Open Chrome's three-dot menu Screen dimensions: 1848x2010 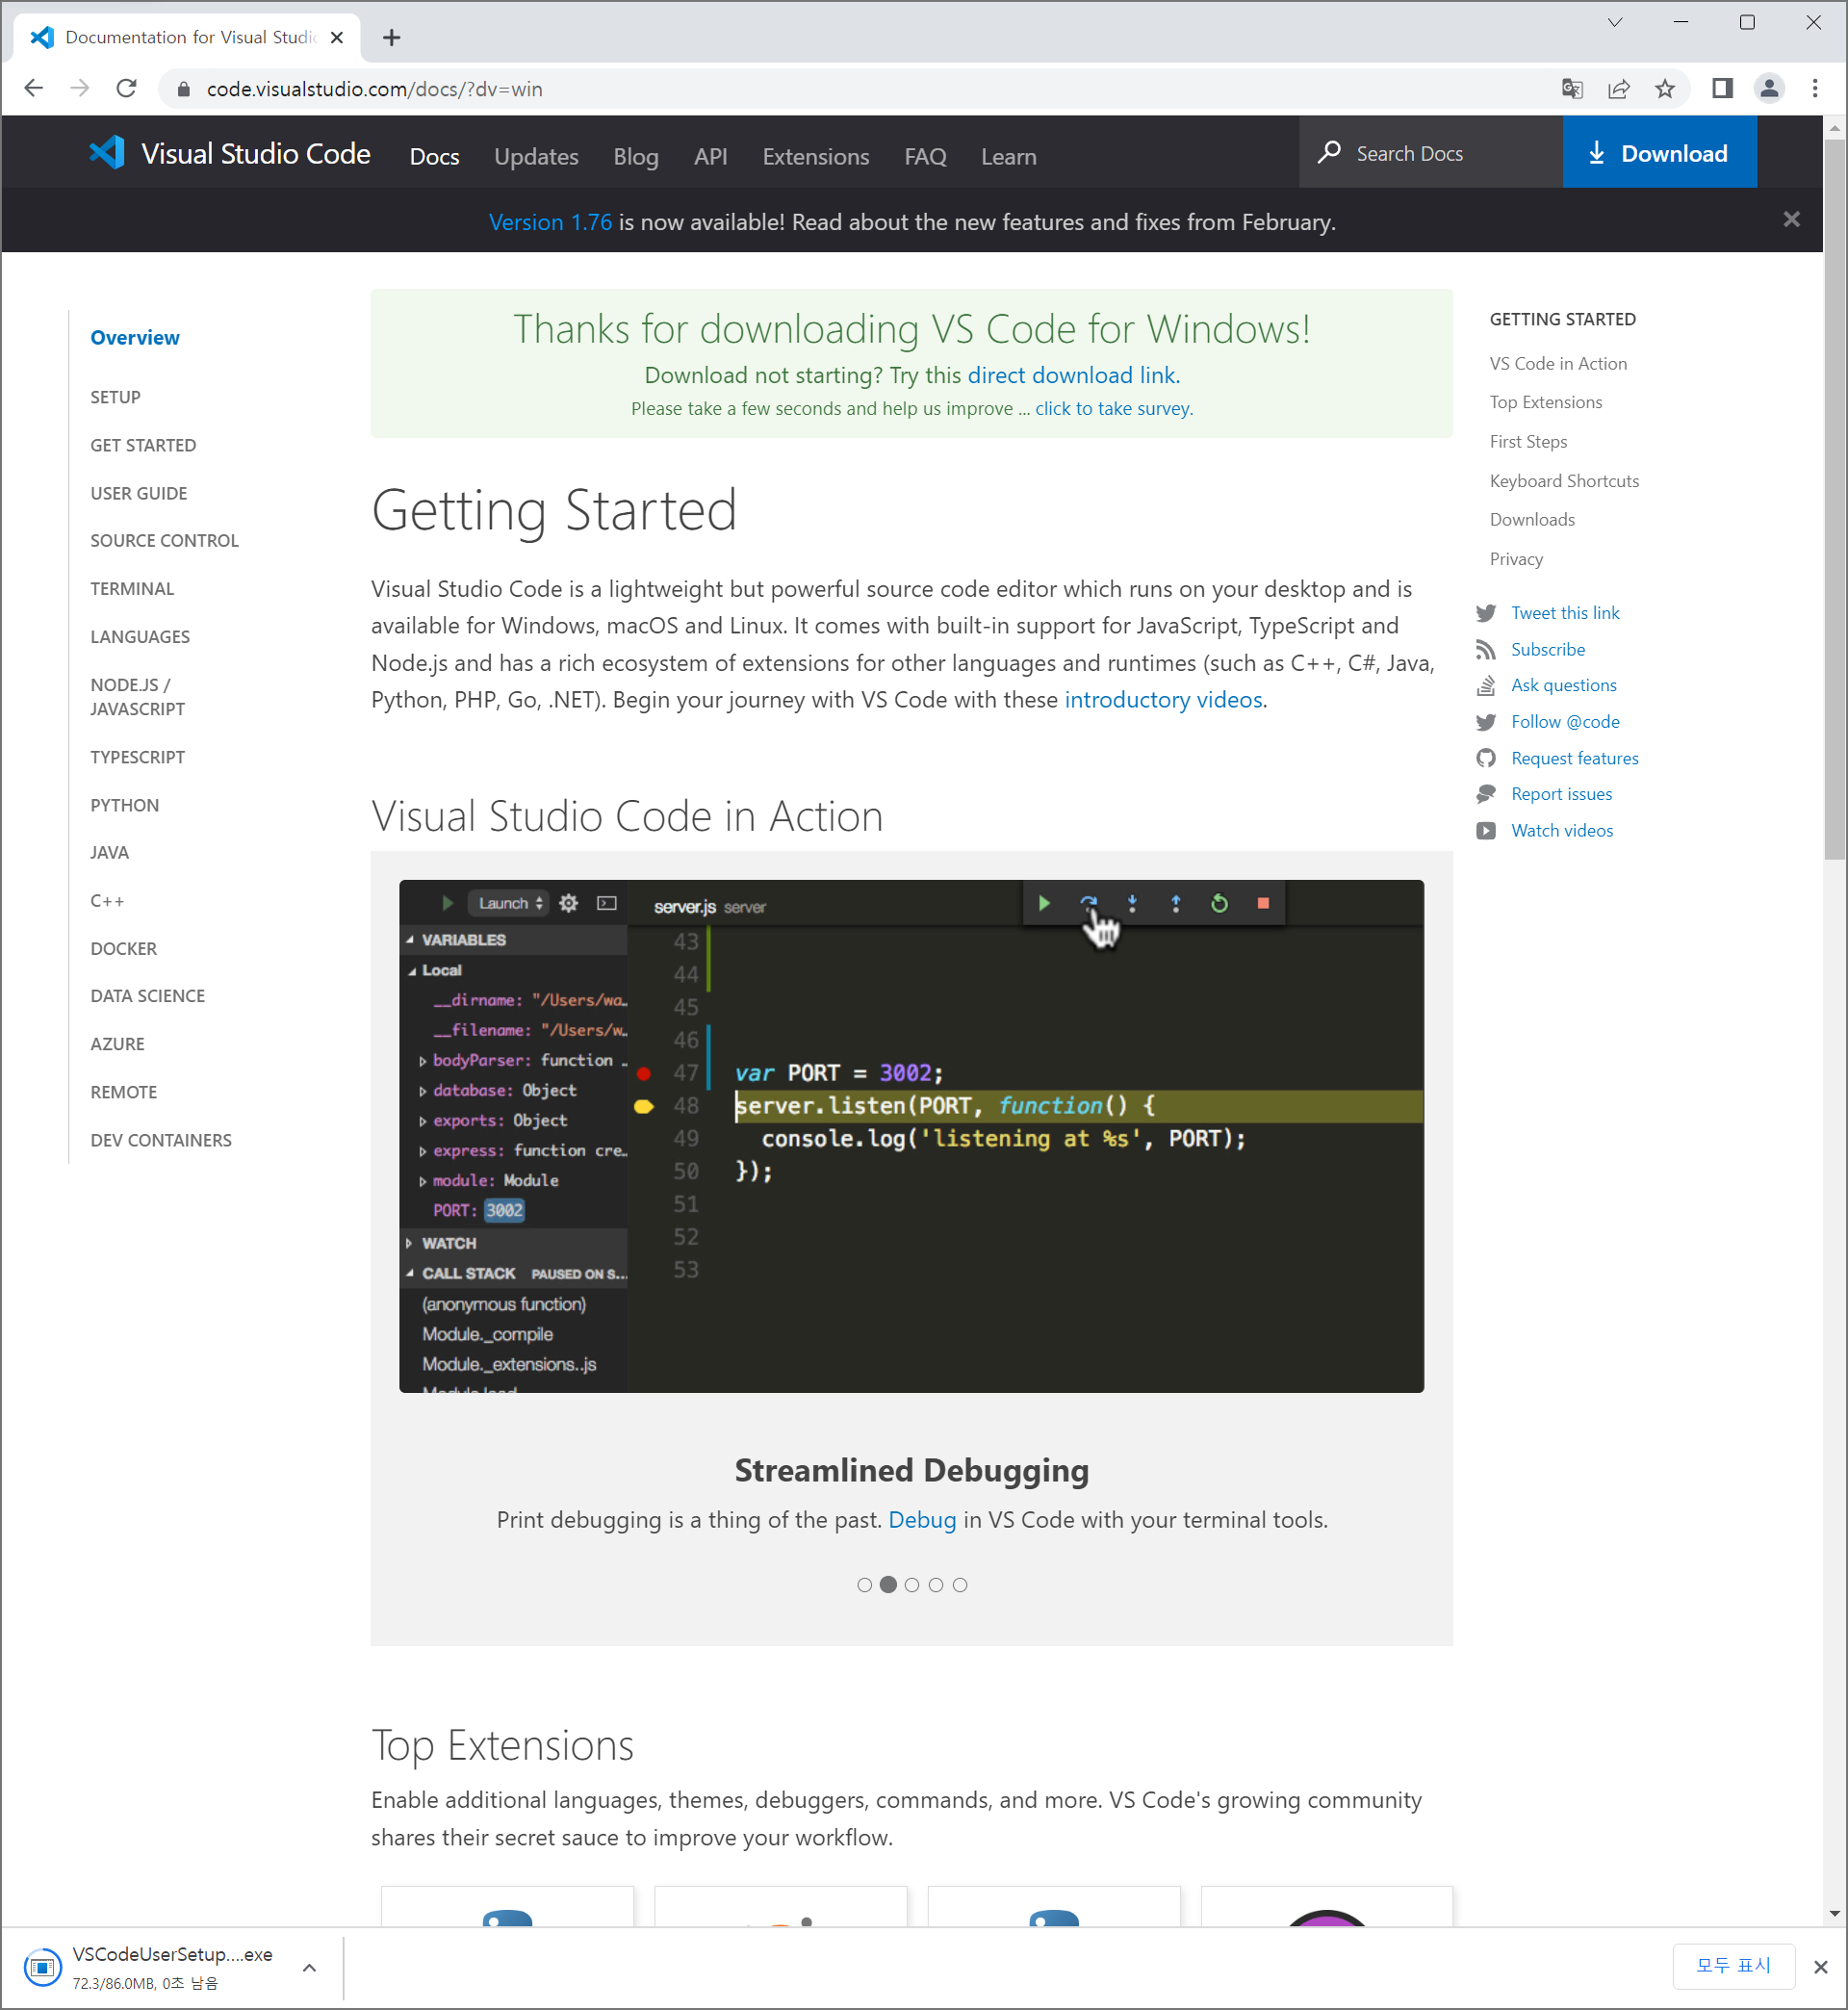1814,89
